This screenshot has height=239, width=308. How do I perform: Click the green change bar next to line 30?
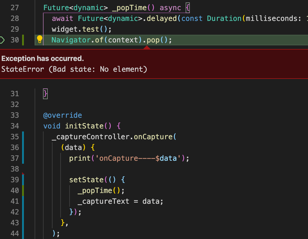pos(23,39)
